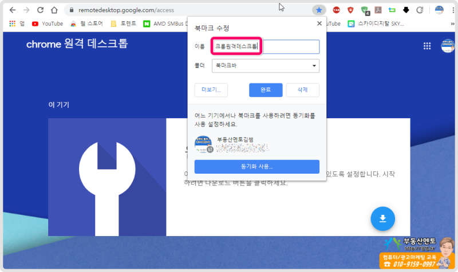
Task: Show more bookmarks with the chevron
Action: pyautogui.click(x=452, y=23)
